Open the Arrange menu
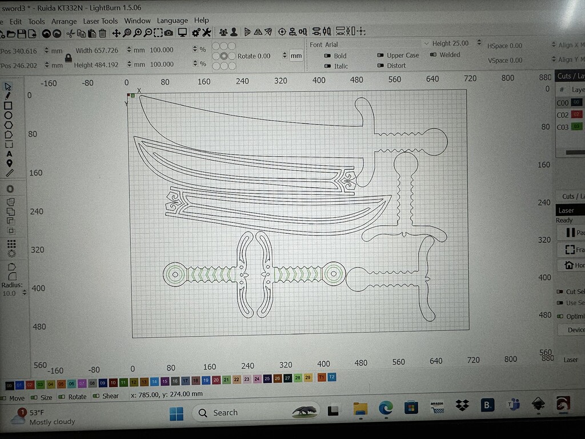585x439 pixels. [64, 21]
